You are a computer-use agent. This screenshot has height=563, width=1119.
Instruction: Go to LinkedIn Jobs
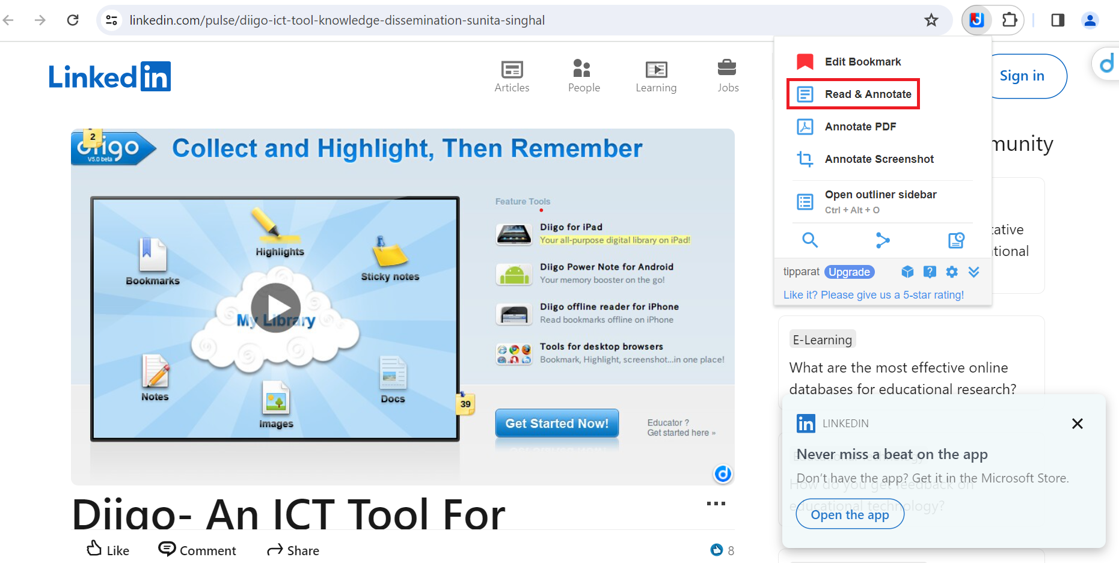click(728, 77)
